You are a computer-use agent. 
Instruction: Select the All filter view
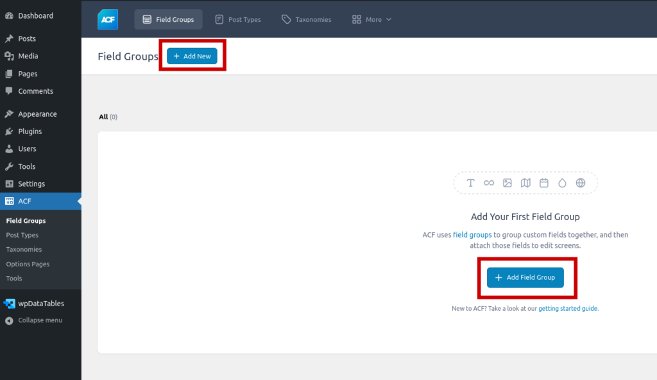tap(103, 117)
